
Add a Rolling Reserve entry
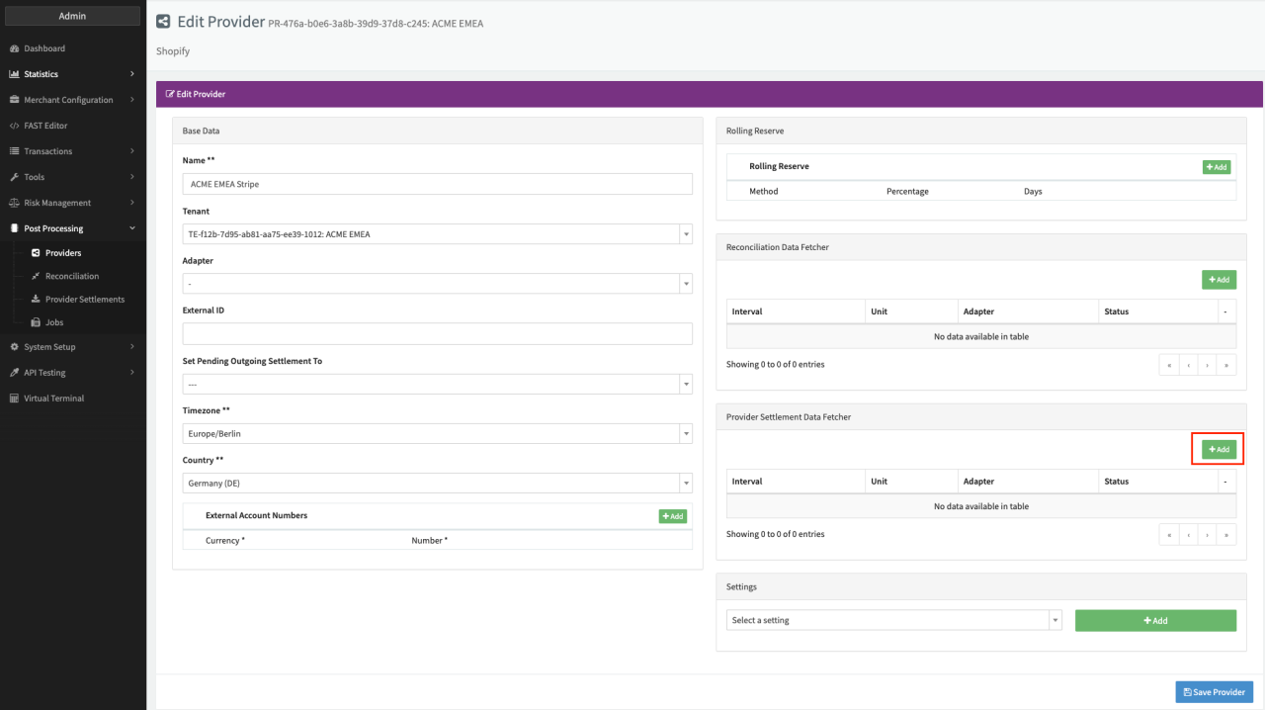coord(1217,167)
